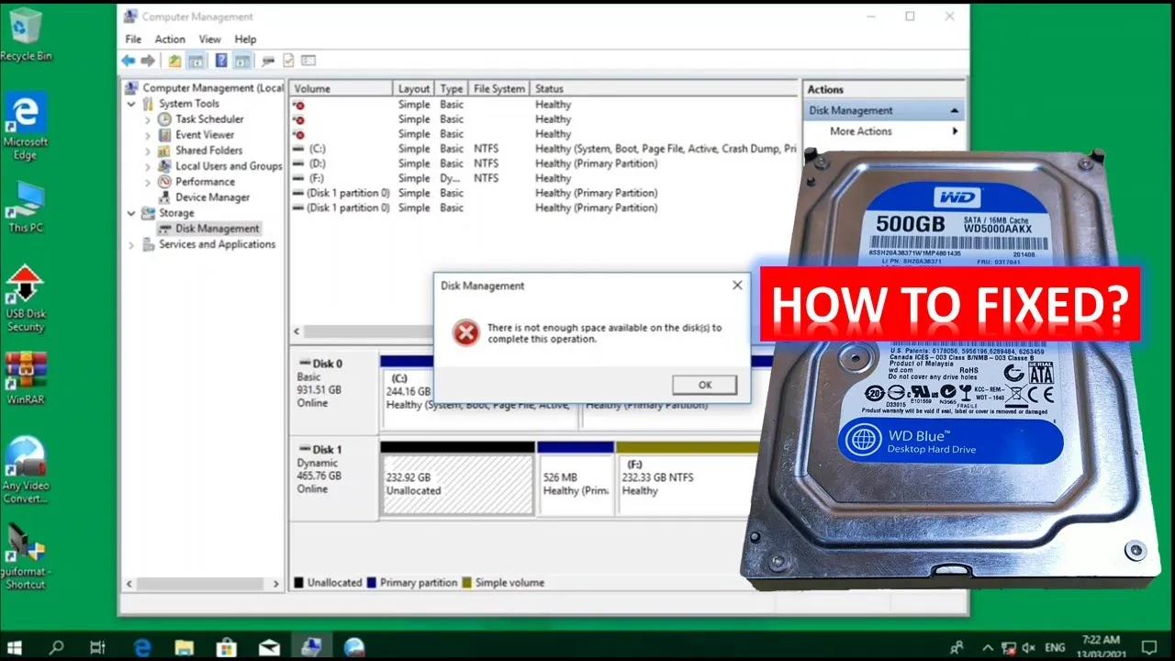The width and height of the screenshot is (1175, 661).
Task: Click the Up One Level folder icon
Action: coord(175,61)
